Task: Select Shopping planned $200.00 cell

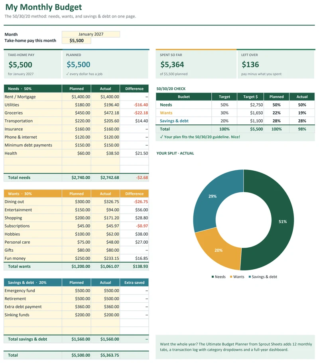Action: 77,218
